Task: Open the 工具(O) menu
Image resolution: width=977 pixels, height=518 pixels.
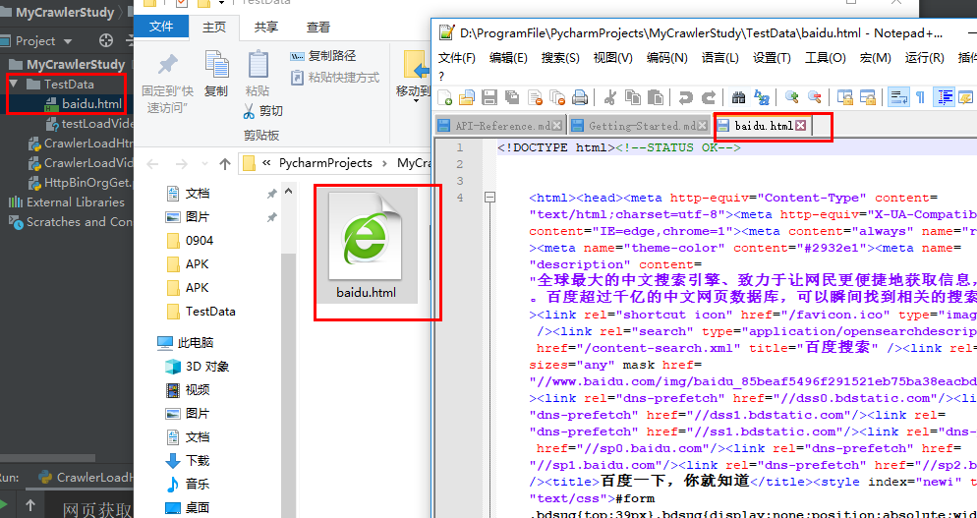Action: (x=825, y=58)
